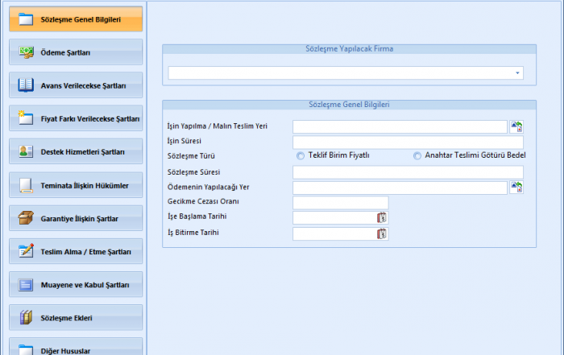The image size is (564, 355).
Task: Select the Teklif Birim Fiyatlı radio option
Action: coord(301,156)
